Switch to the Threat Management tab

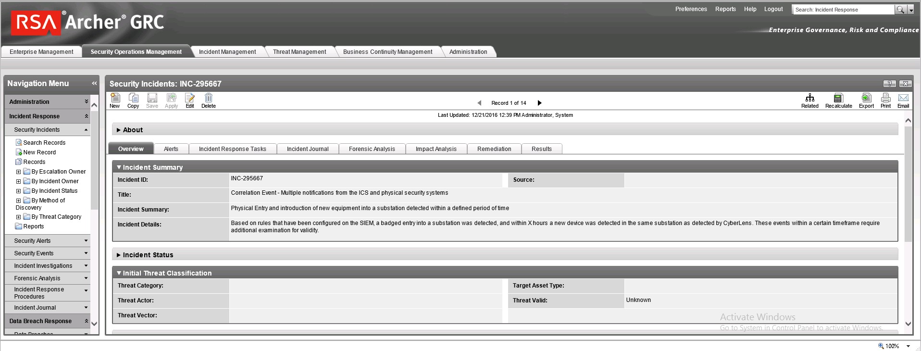click(299, 52)
